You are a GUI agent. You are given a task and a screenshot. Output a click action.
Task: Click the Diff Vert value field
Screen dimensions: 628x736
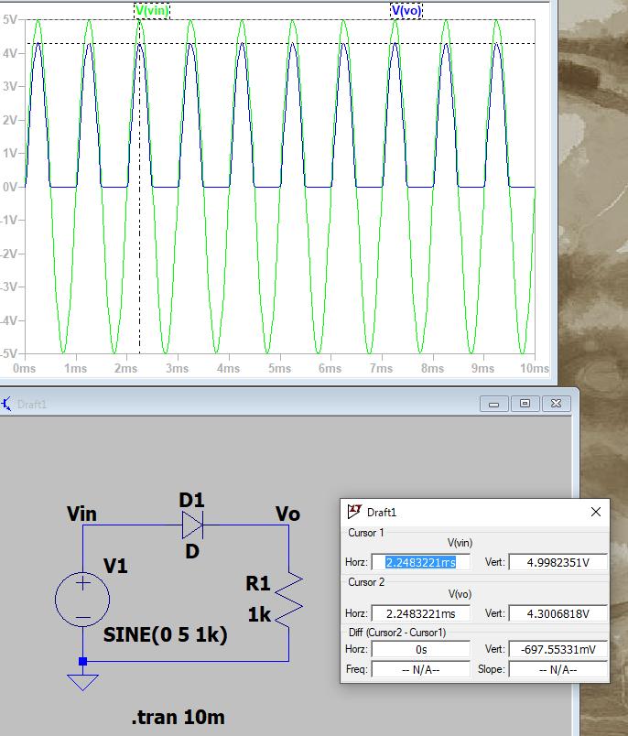tap(558, 649)
